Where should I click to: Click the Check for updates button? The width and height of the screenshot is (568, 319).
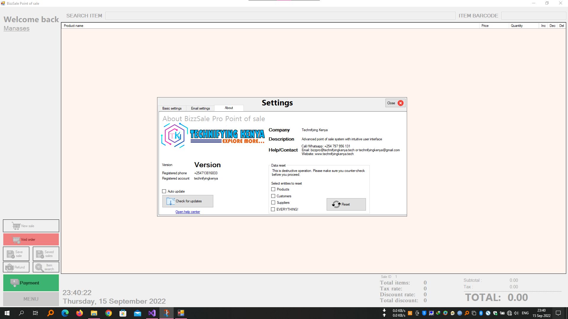(x=188, y=201)
